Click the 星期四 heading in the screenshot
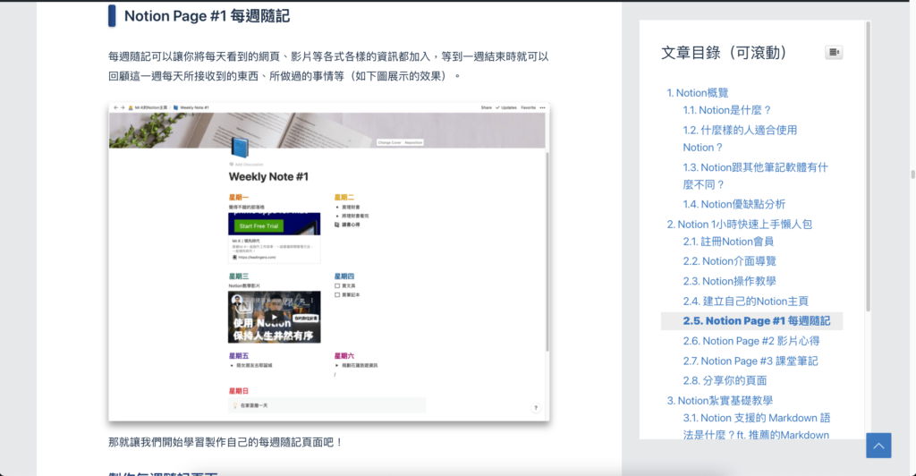Viewport: 916px width, 476px height. [x=344, y=276]
